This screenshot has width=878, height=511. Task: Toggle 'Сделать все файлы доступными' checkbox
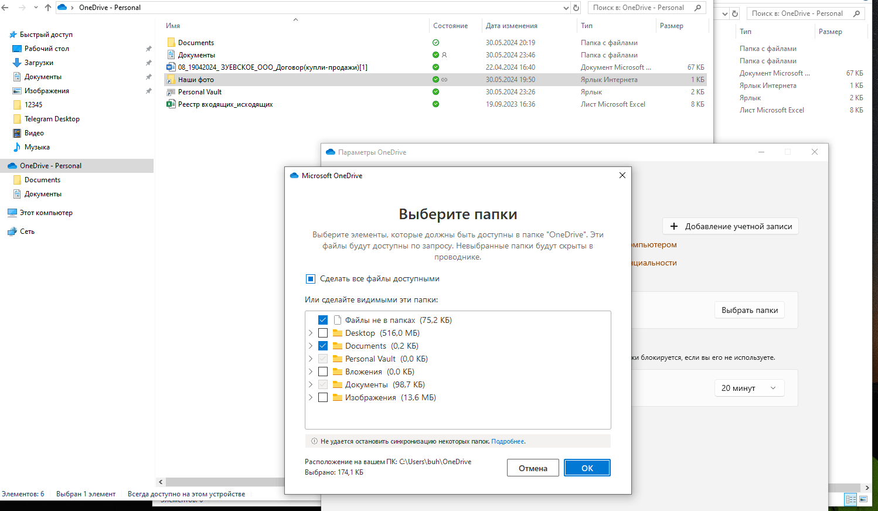311,279
